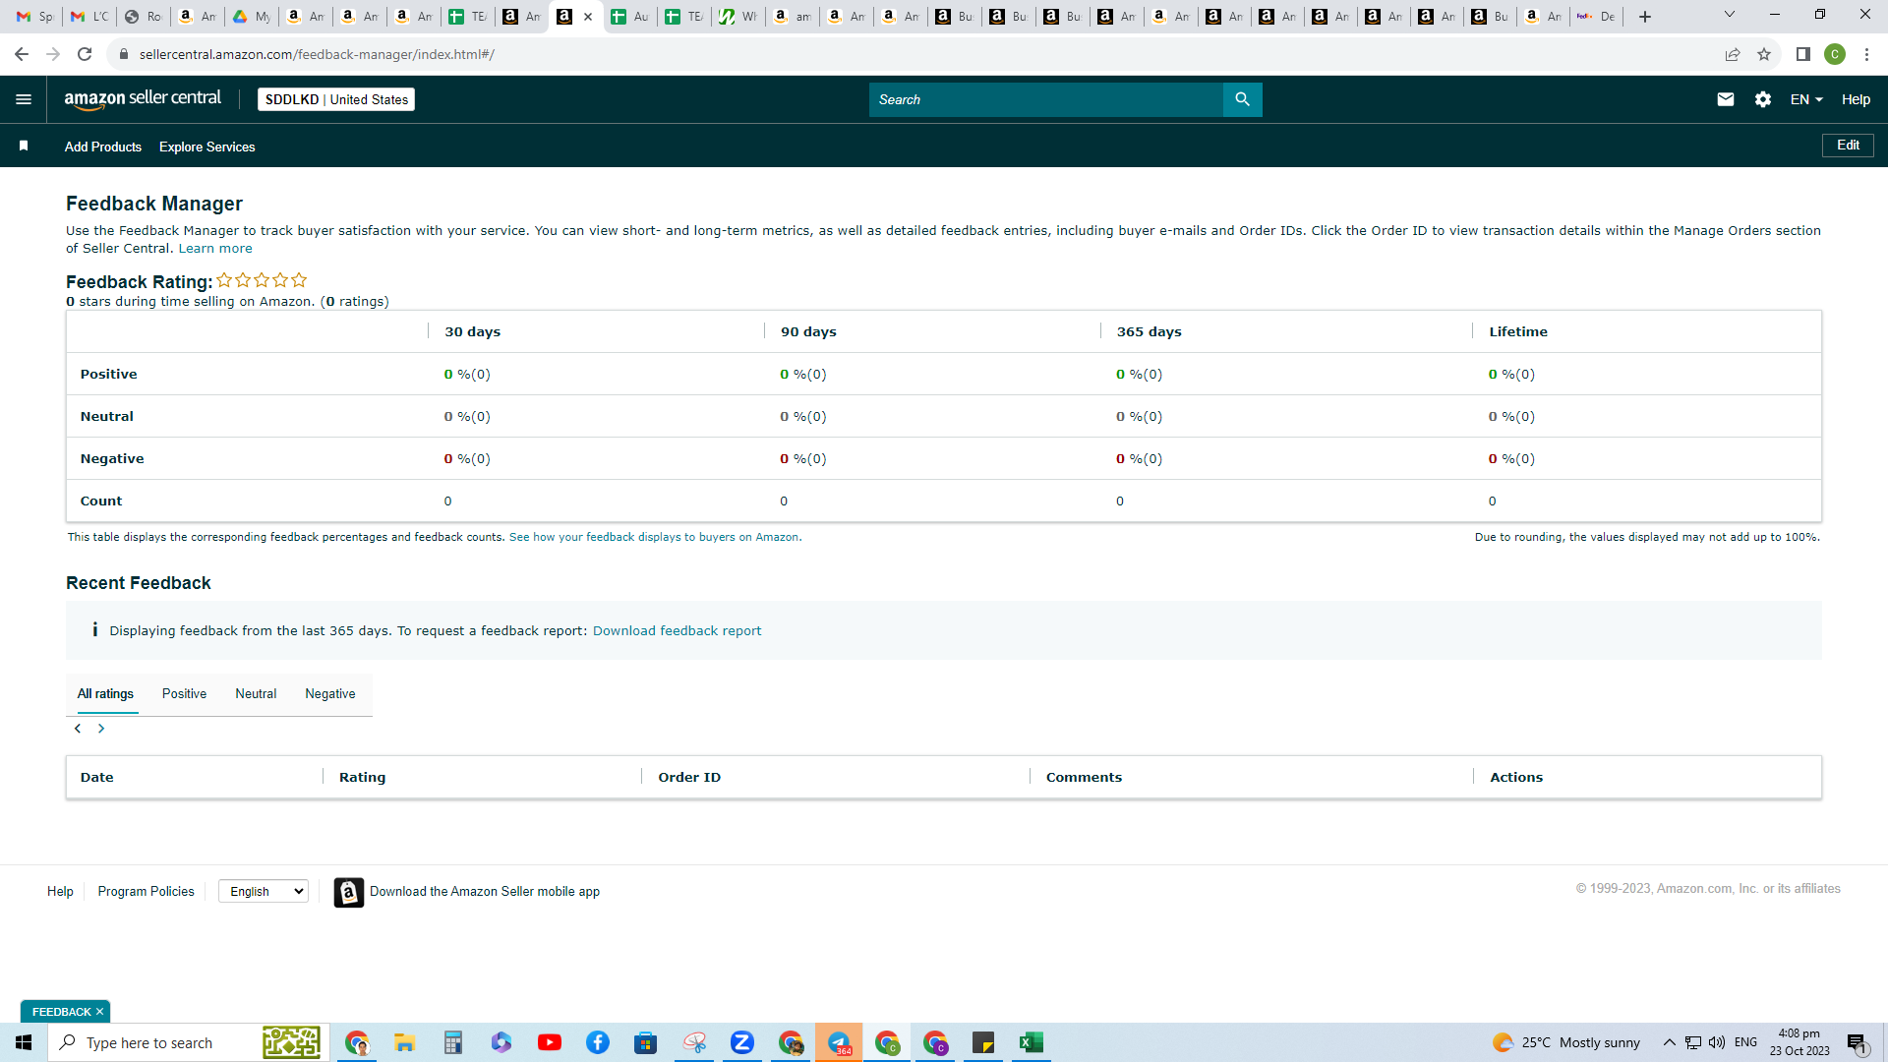Viewport: 1888px width, 1062px height.
Task: Open Explore Services menu item
Action: click(x=207, y=147)
